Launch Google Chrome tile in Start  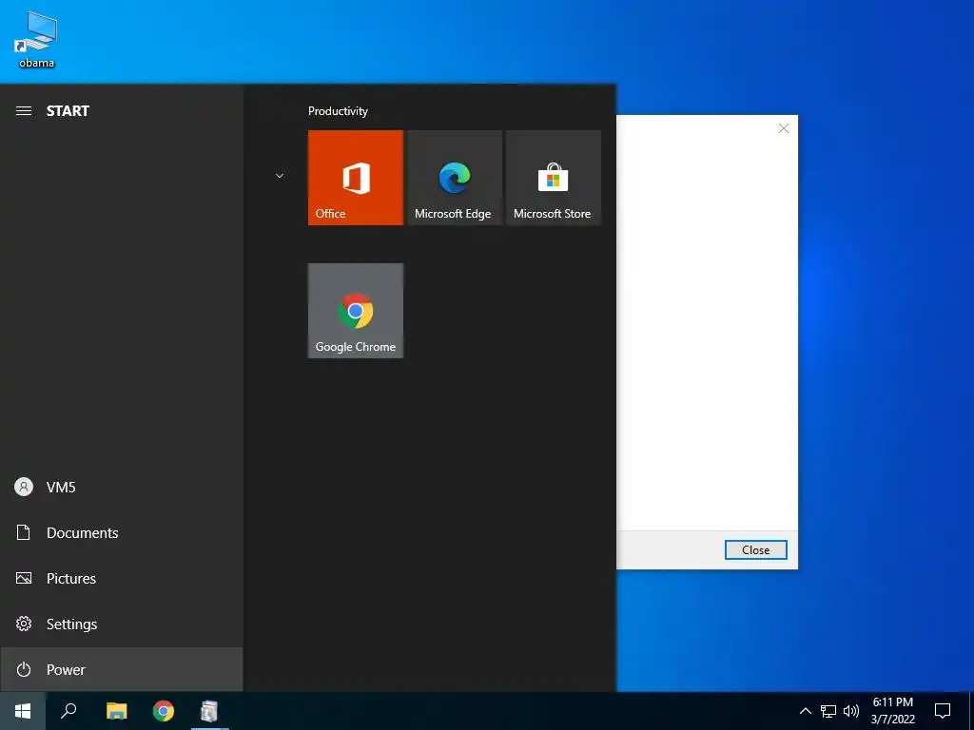(x=356, y=311)
